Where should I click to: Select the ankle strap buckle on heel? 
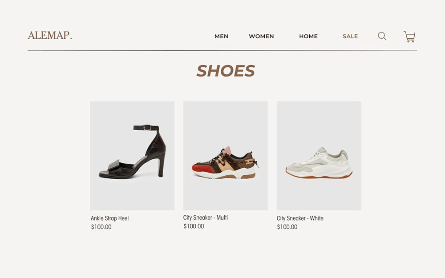(x=147, y=127)
